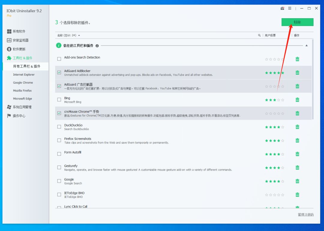Select the Gesturefy checkbox

pyautogui.click(x=59, y=168)
